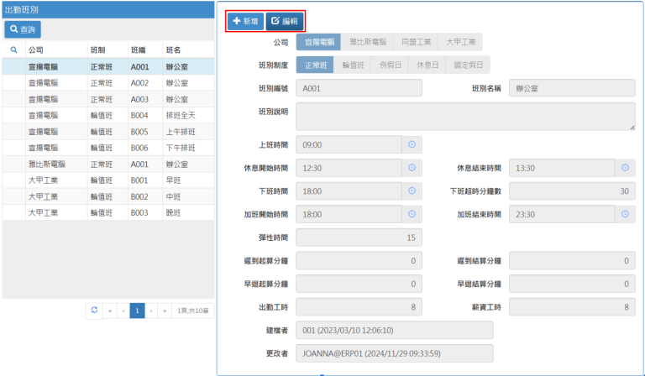Click the 休息開始時間 field showing 12:30

click(x=349, y=168)
